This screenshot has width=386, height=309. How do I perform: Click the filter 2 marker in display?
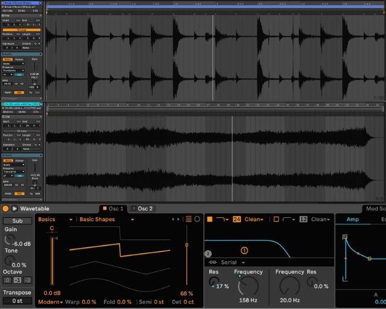[x=208, y=253]
